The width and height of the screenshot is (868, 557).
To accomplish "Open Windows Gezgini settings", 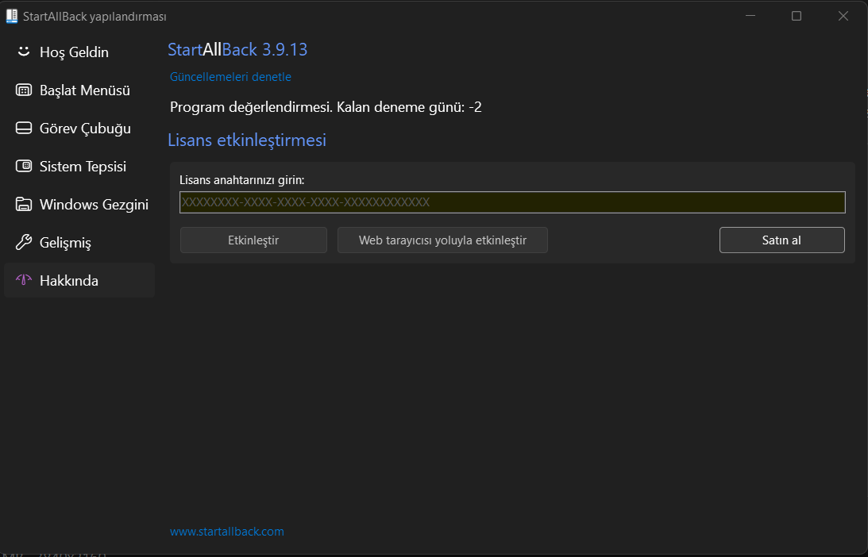I will pos(79,205).
